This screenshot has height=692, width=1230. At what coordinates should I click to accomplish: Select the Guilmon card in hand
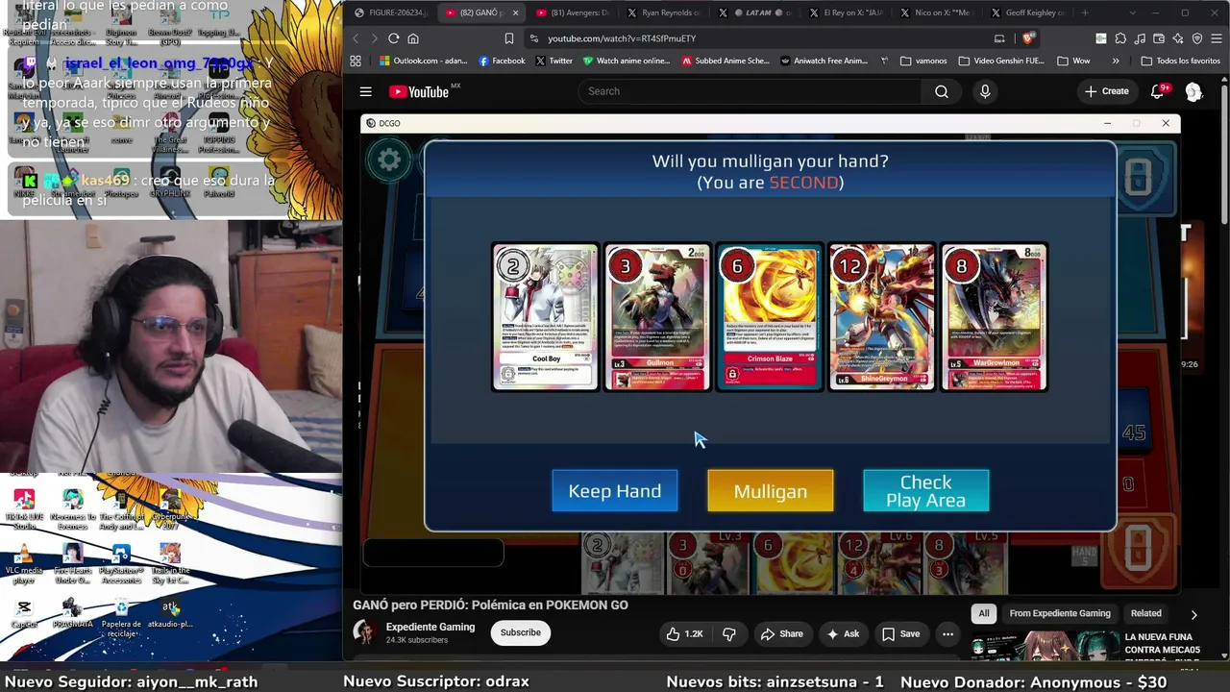[x=657, y=317]
